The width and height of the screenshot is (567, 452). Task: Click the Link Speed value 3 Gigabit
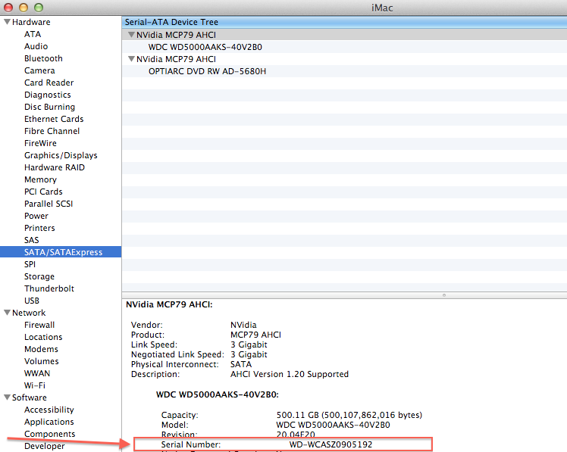pyautogui.click(x=249, y=344)
